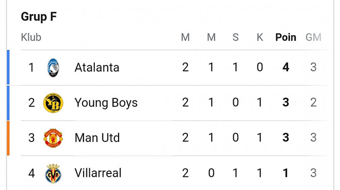Select the Villarreal team name
Screen dimensions: 340x190
98,173
